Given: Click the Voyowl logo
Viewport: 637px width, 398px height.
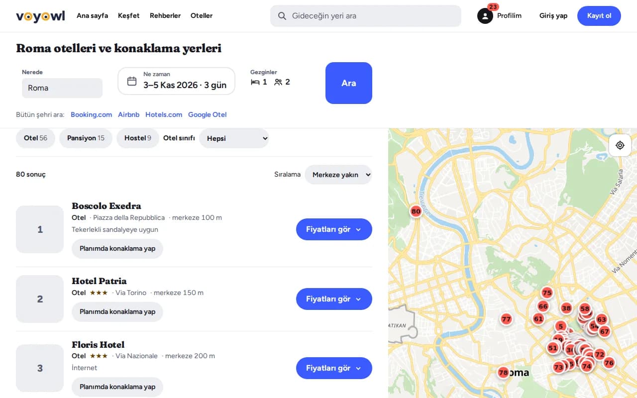Looking at the screenshot, I should (x=40, y=16).
